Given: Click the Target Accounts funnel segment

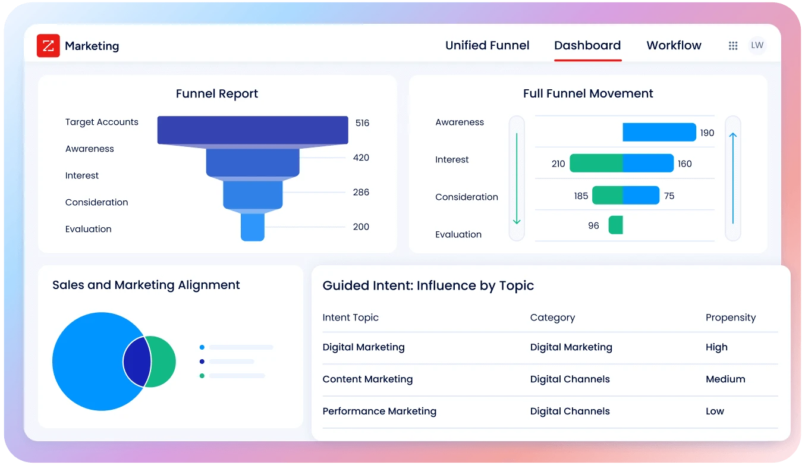Looking at the screenshot, I should (x=253, y=130).
